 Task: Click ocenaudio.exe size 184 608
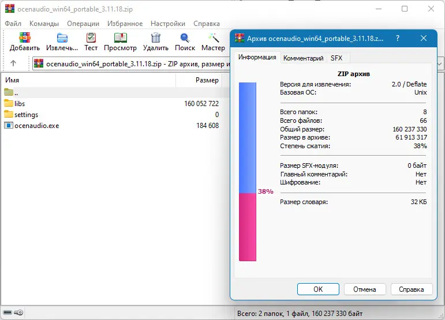coord(207,126)
